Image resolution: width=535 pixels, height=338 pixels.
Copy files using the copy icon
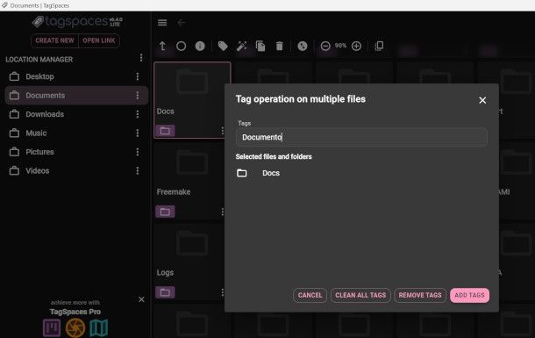[260, 46]
